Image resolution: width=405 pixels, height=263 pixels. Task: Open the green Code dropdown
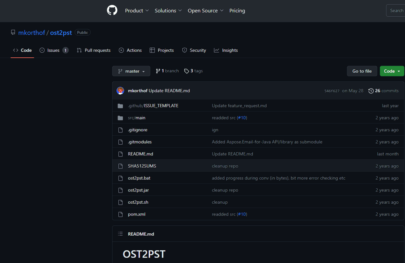(x=392, y=71)
